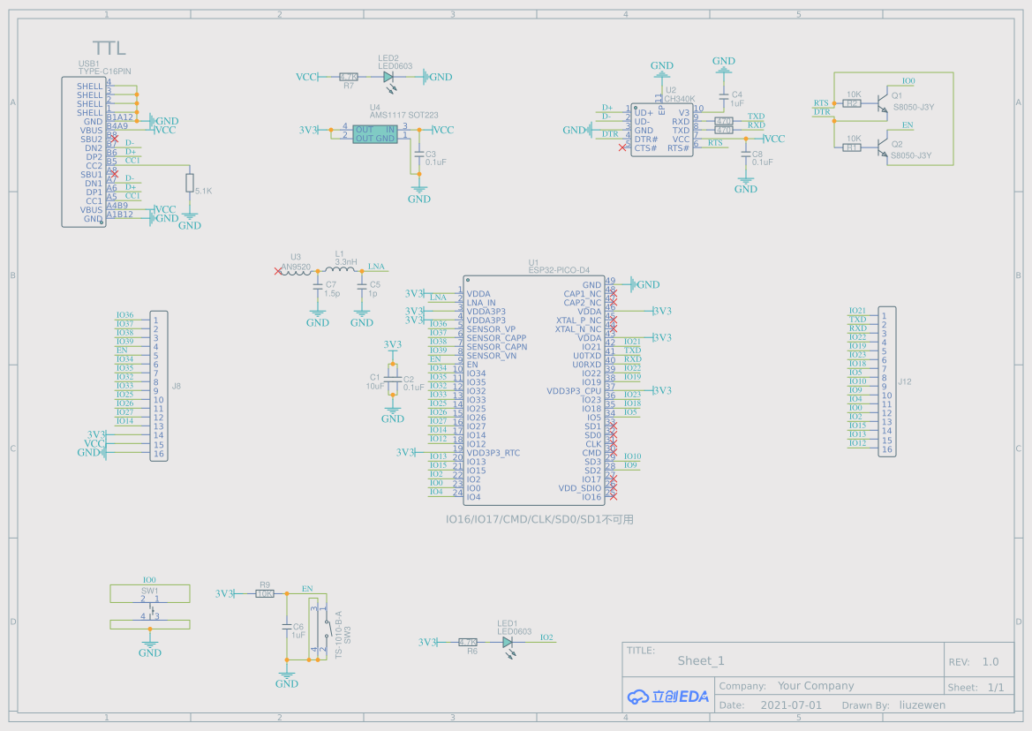1032x731 pixels.
Task: Select the Q1 transistor symbol
Action: click(x=883, y=103)
